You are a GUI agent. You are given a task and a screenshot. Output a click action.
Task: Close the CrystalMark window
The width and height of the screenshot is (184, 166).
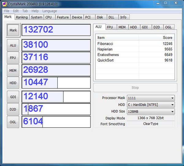pos(176,3)
